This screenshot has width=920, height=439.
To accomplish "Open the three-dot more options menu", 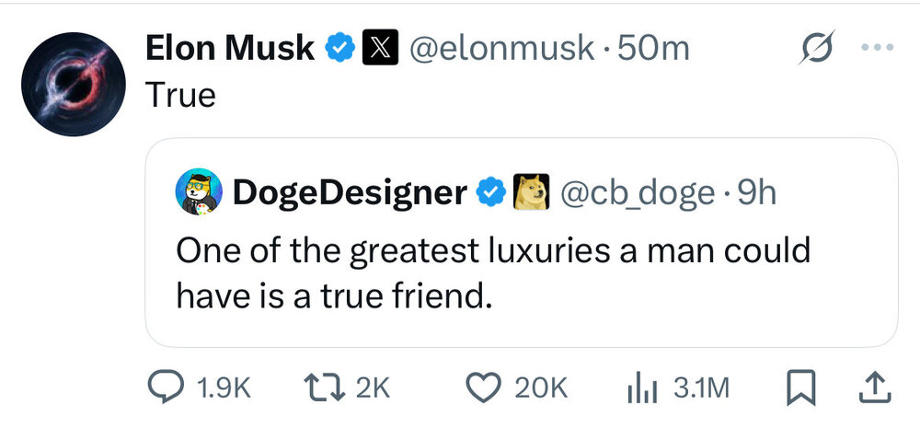I will [878, 49].
